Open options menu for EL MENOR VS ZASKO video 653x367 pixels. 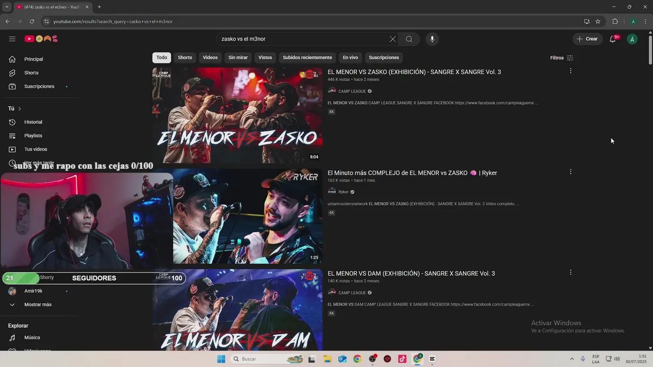[570, 71]
